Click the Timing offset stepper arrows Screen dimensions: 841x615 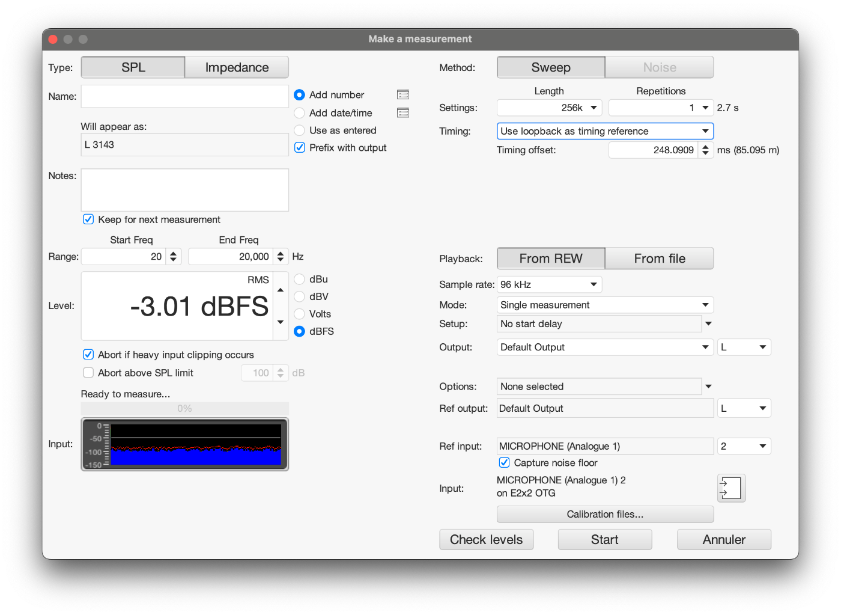[x=705, y=150]
